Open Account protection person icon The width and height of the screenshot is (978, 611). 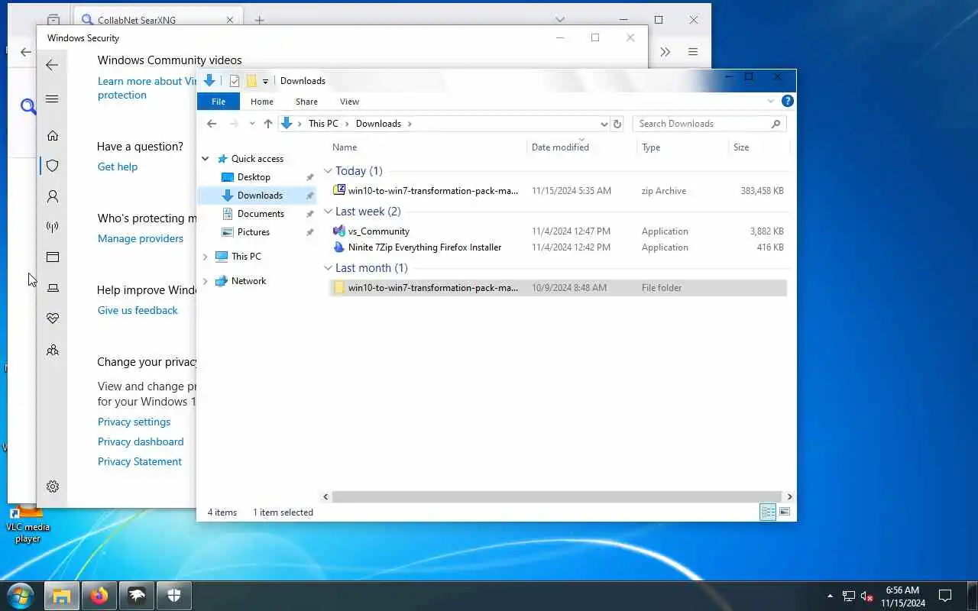[x=53, y=196]
